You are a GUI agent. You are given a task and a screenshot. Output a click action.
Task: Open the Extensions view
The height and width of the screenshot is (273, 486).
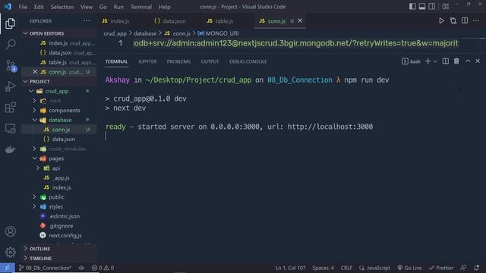(x=10, y=108)
